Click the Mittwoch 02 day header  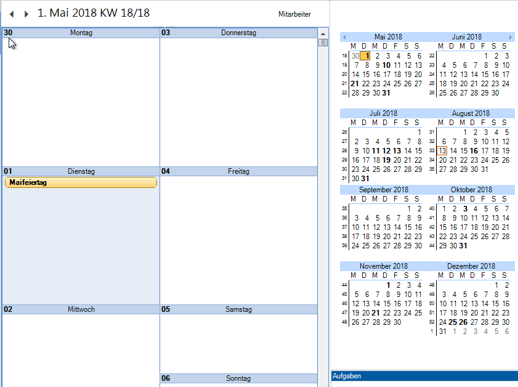click(x=81, y=309)
